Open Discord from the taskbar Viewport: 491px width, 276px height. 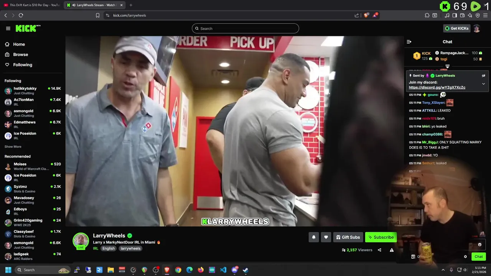click(x=234, y=270)
